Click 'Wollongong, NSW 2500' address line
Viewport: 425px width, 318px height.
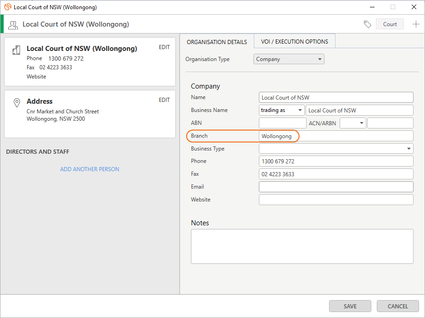(56, 119)
